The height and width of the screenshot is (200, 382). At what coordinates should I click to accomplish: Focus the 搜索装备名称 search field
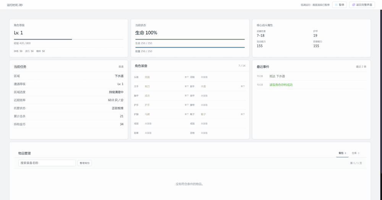(x=47, y=163)
